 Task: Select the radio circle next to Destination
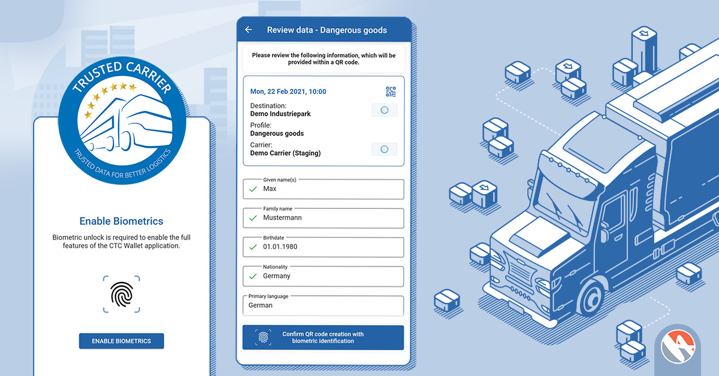384,110
